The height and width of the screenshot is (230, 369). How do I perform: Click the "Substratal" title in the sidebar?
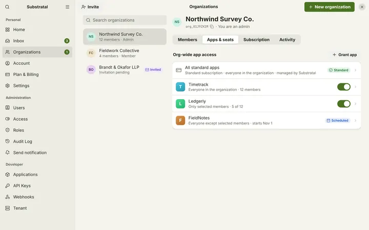coord(37,7)
